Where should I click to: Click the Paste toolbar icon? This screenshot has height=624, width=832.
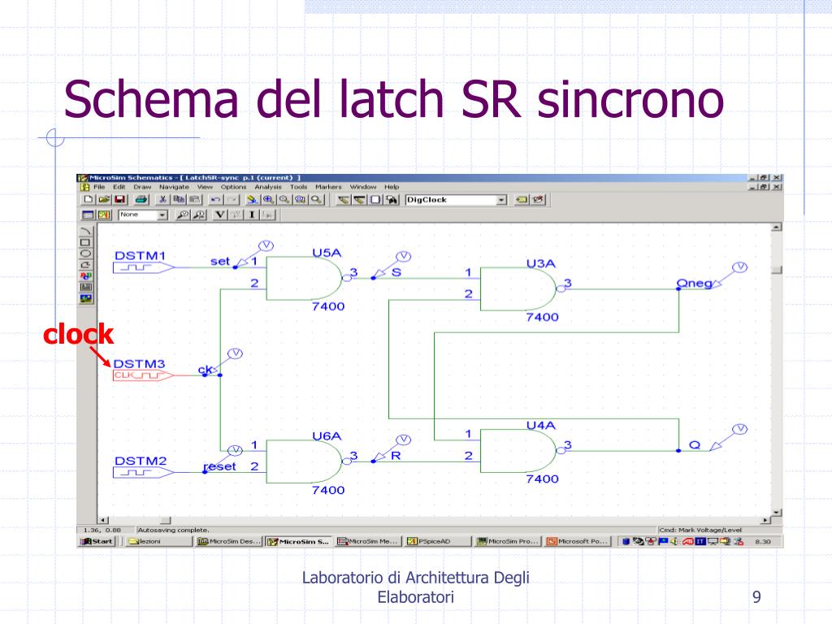pos(195,200)
